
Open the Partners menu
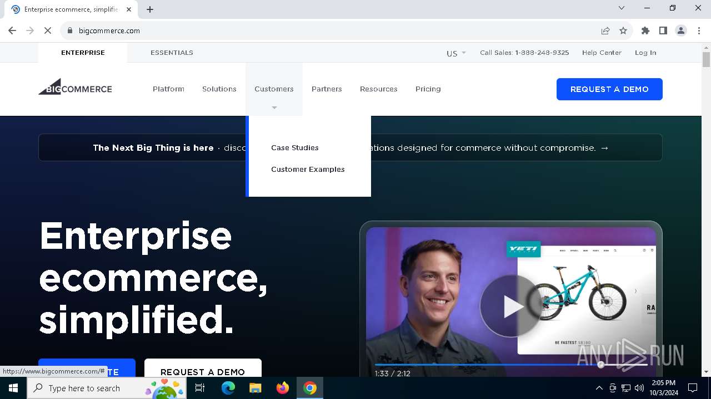coord(327,89)
